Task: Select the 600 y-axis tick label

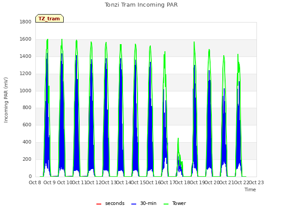Action: 27,125
